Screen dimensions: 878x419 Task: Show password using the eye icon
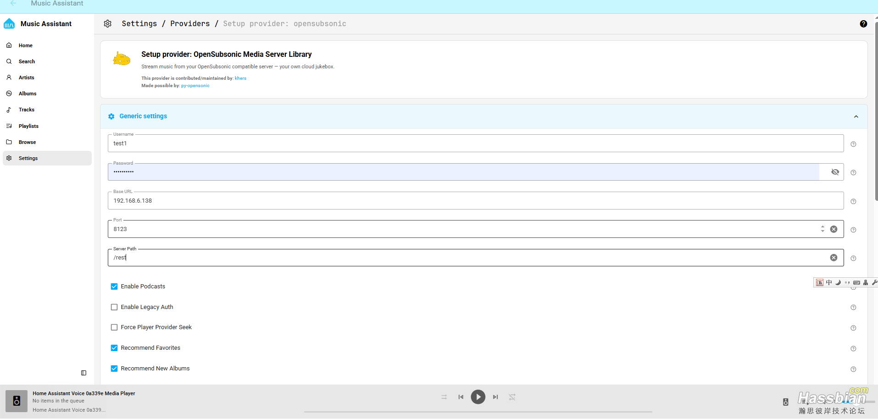(835, 172)
